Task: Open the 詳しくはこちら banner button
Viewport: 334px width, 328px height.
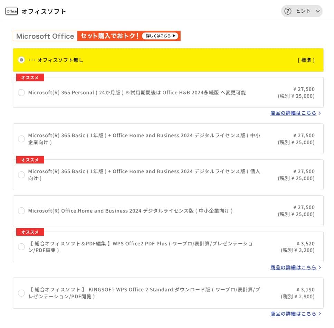Action: [x=160, y=36]
